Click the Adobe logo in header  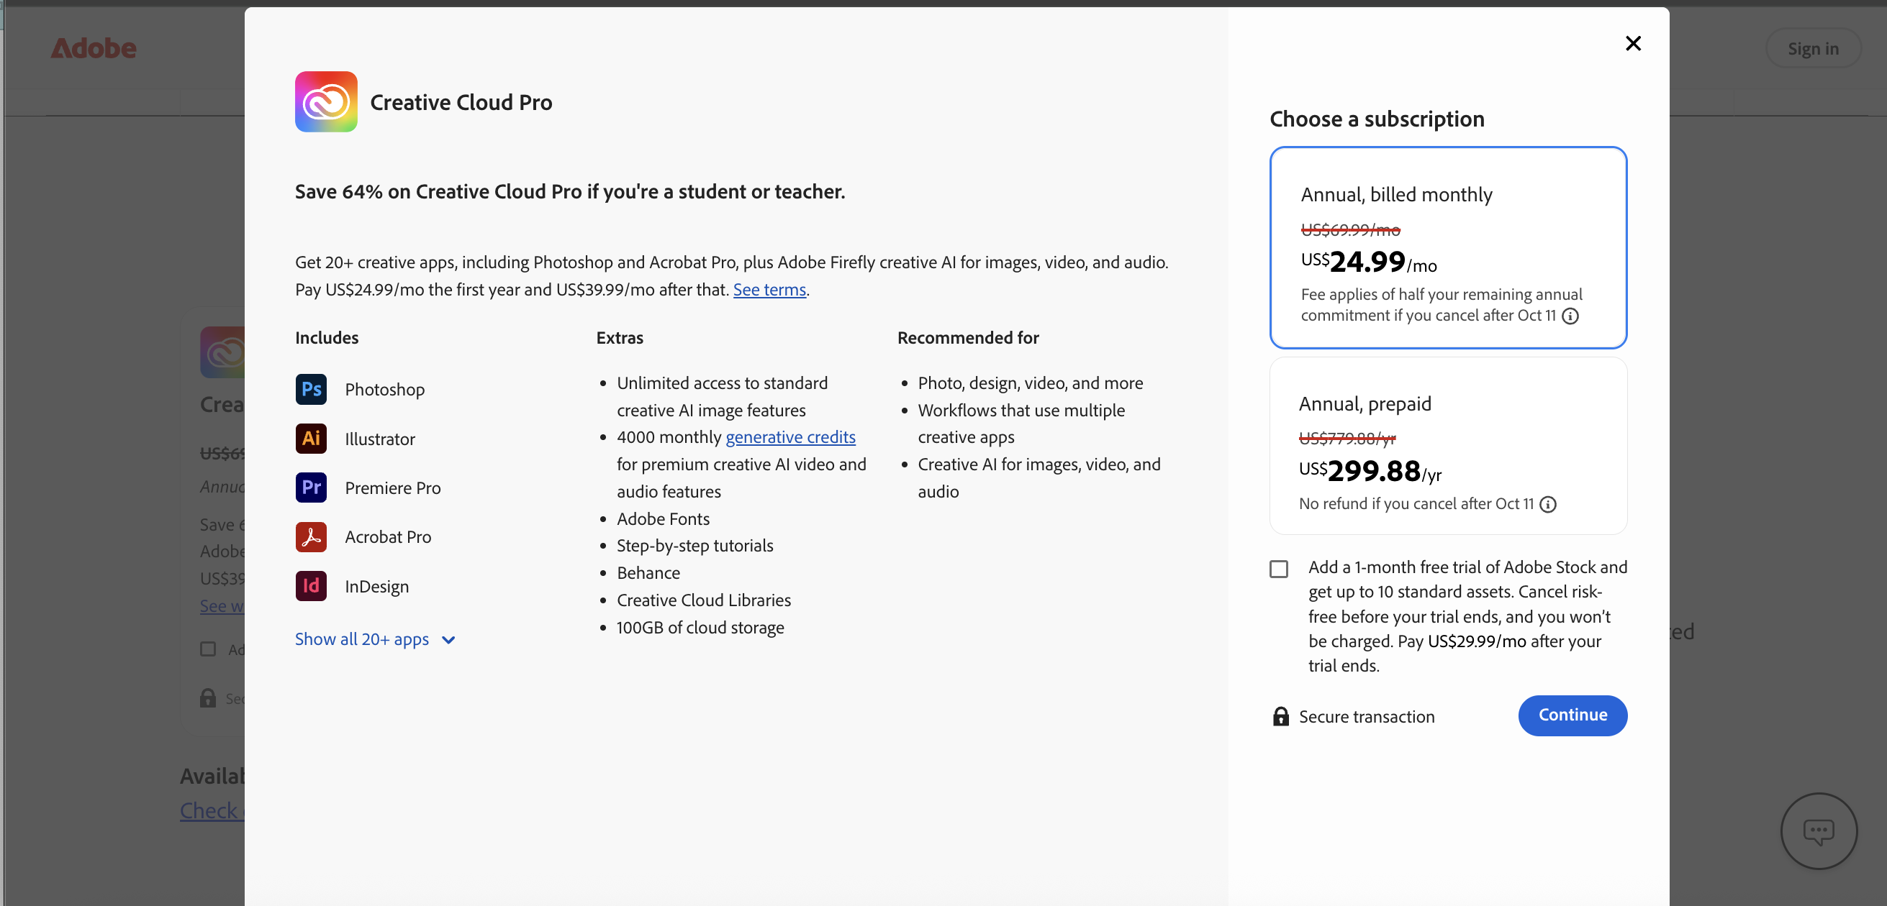(93, 48)
